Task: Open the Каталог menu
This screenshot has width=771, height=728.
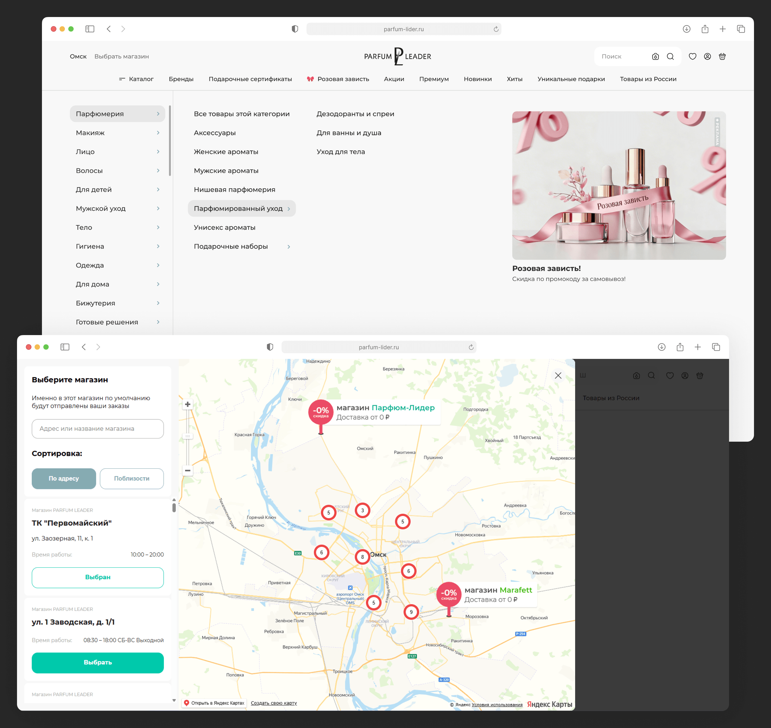Action: pyautogui.click(x=136, y=79)
